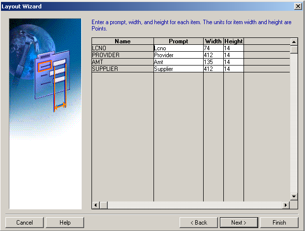Click the Height column header
Viewport: 305px width, 231px height.
point(234,41)
